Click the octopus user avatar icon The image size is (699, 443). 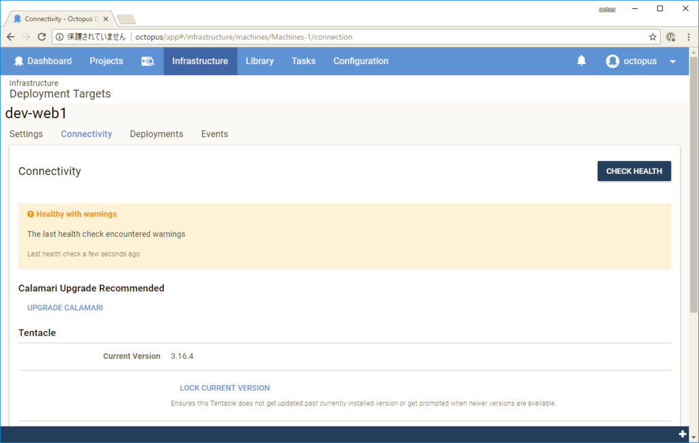coord(612,61)
